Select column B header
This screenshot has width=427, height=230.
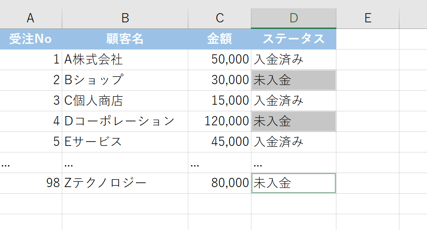pos(125,18)
